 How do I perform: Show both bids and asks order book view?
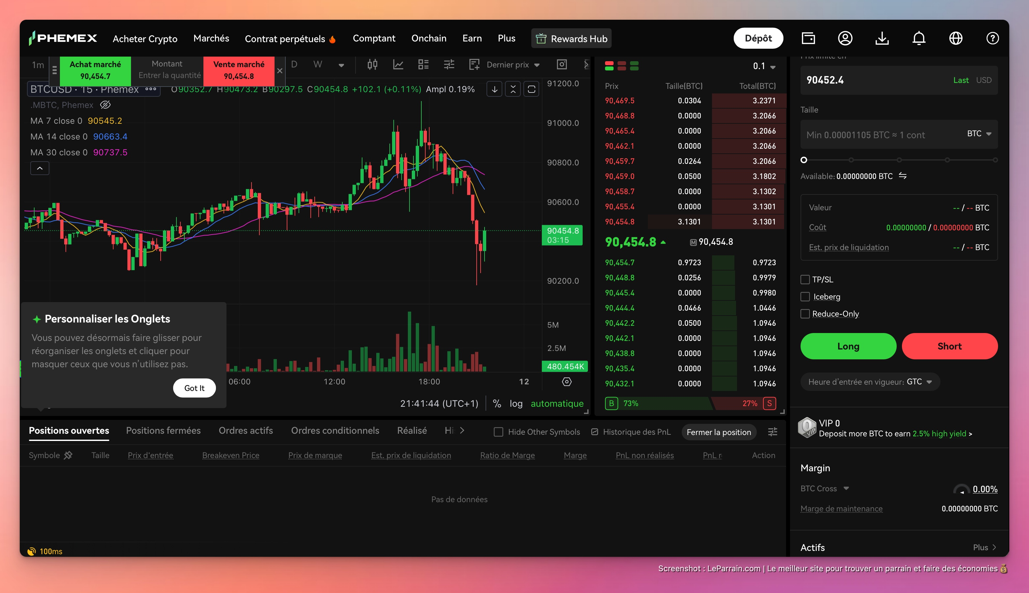click(609, 65)
